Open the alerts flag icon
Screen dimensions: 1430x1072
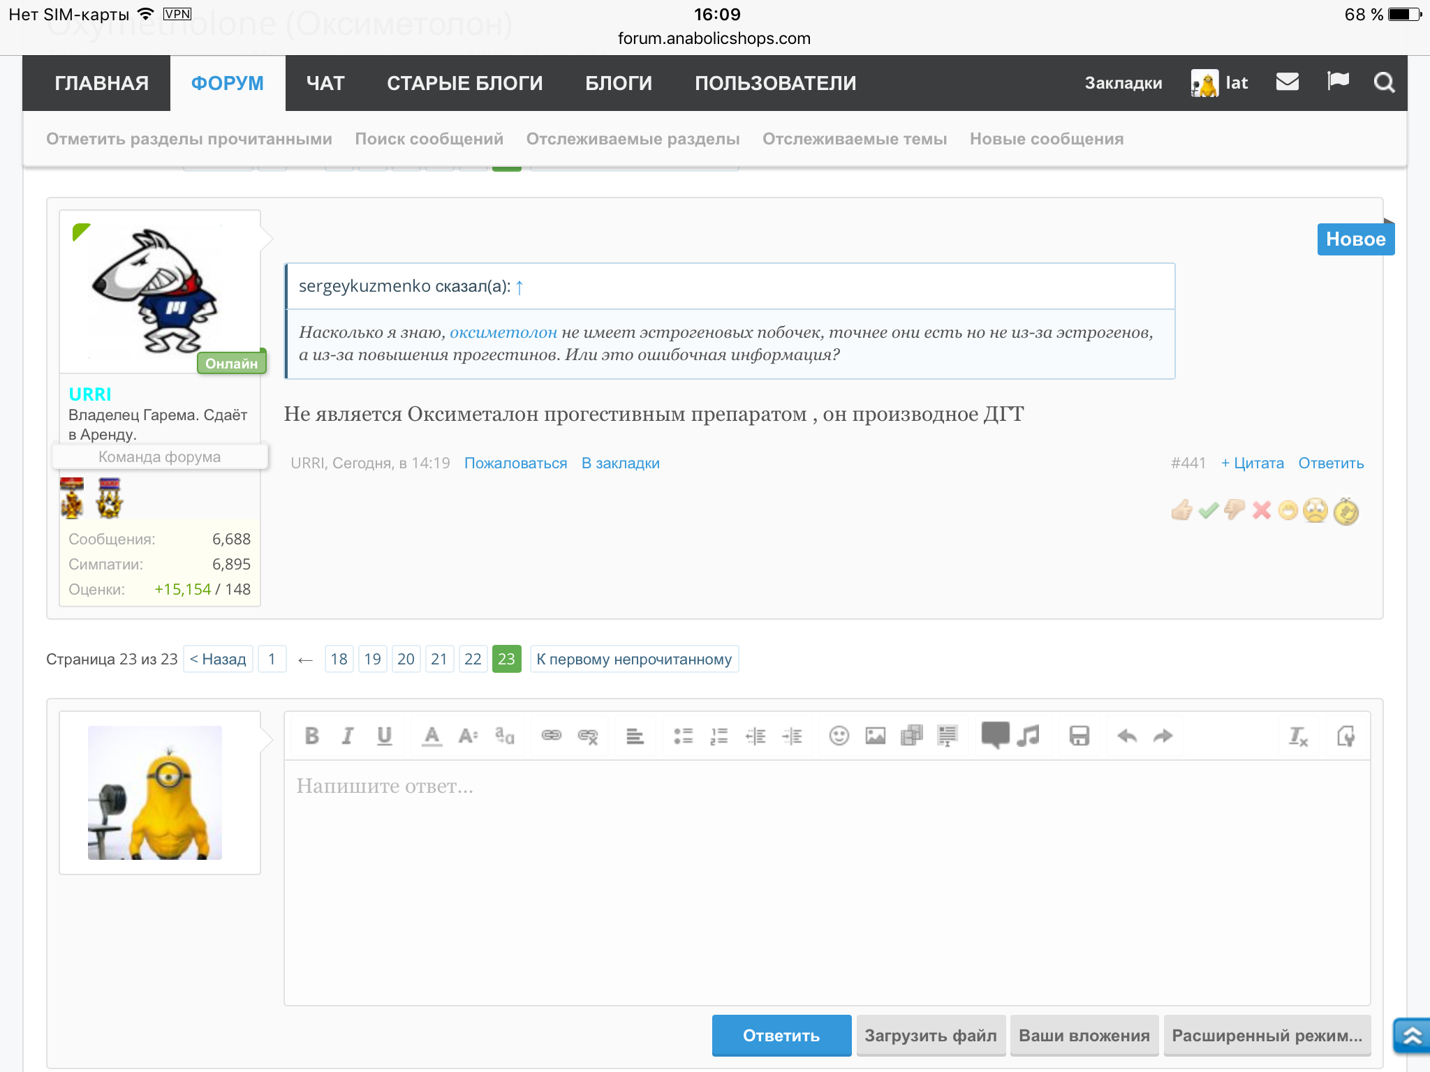click(1337, 82)
